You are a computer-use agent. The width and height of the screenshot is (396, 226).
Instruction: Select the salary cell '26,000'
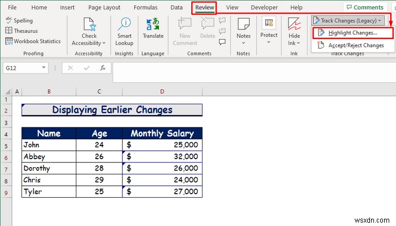(162, 168)
